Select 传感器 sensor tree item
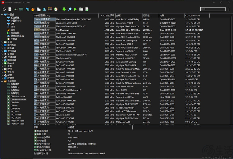The height and width of the screenshot is (159, 233). 14,39
